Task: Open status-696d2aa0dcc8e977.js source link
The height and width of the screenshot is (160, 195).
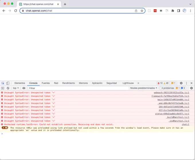Action: coord(172,114)
